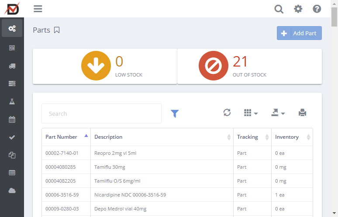Click the scrollbar down arrow
The width and height of the screenshot is (338, 217).
(335, 213)
